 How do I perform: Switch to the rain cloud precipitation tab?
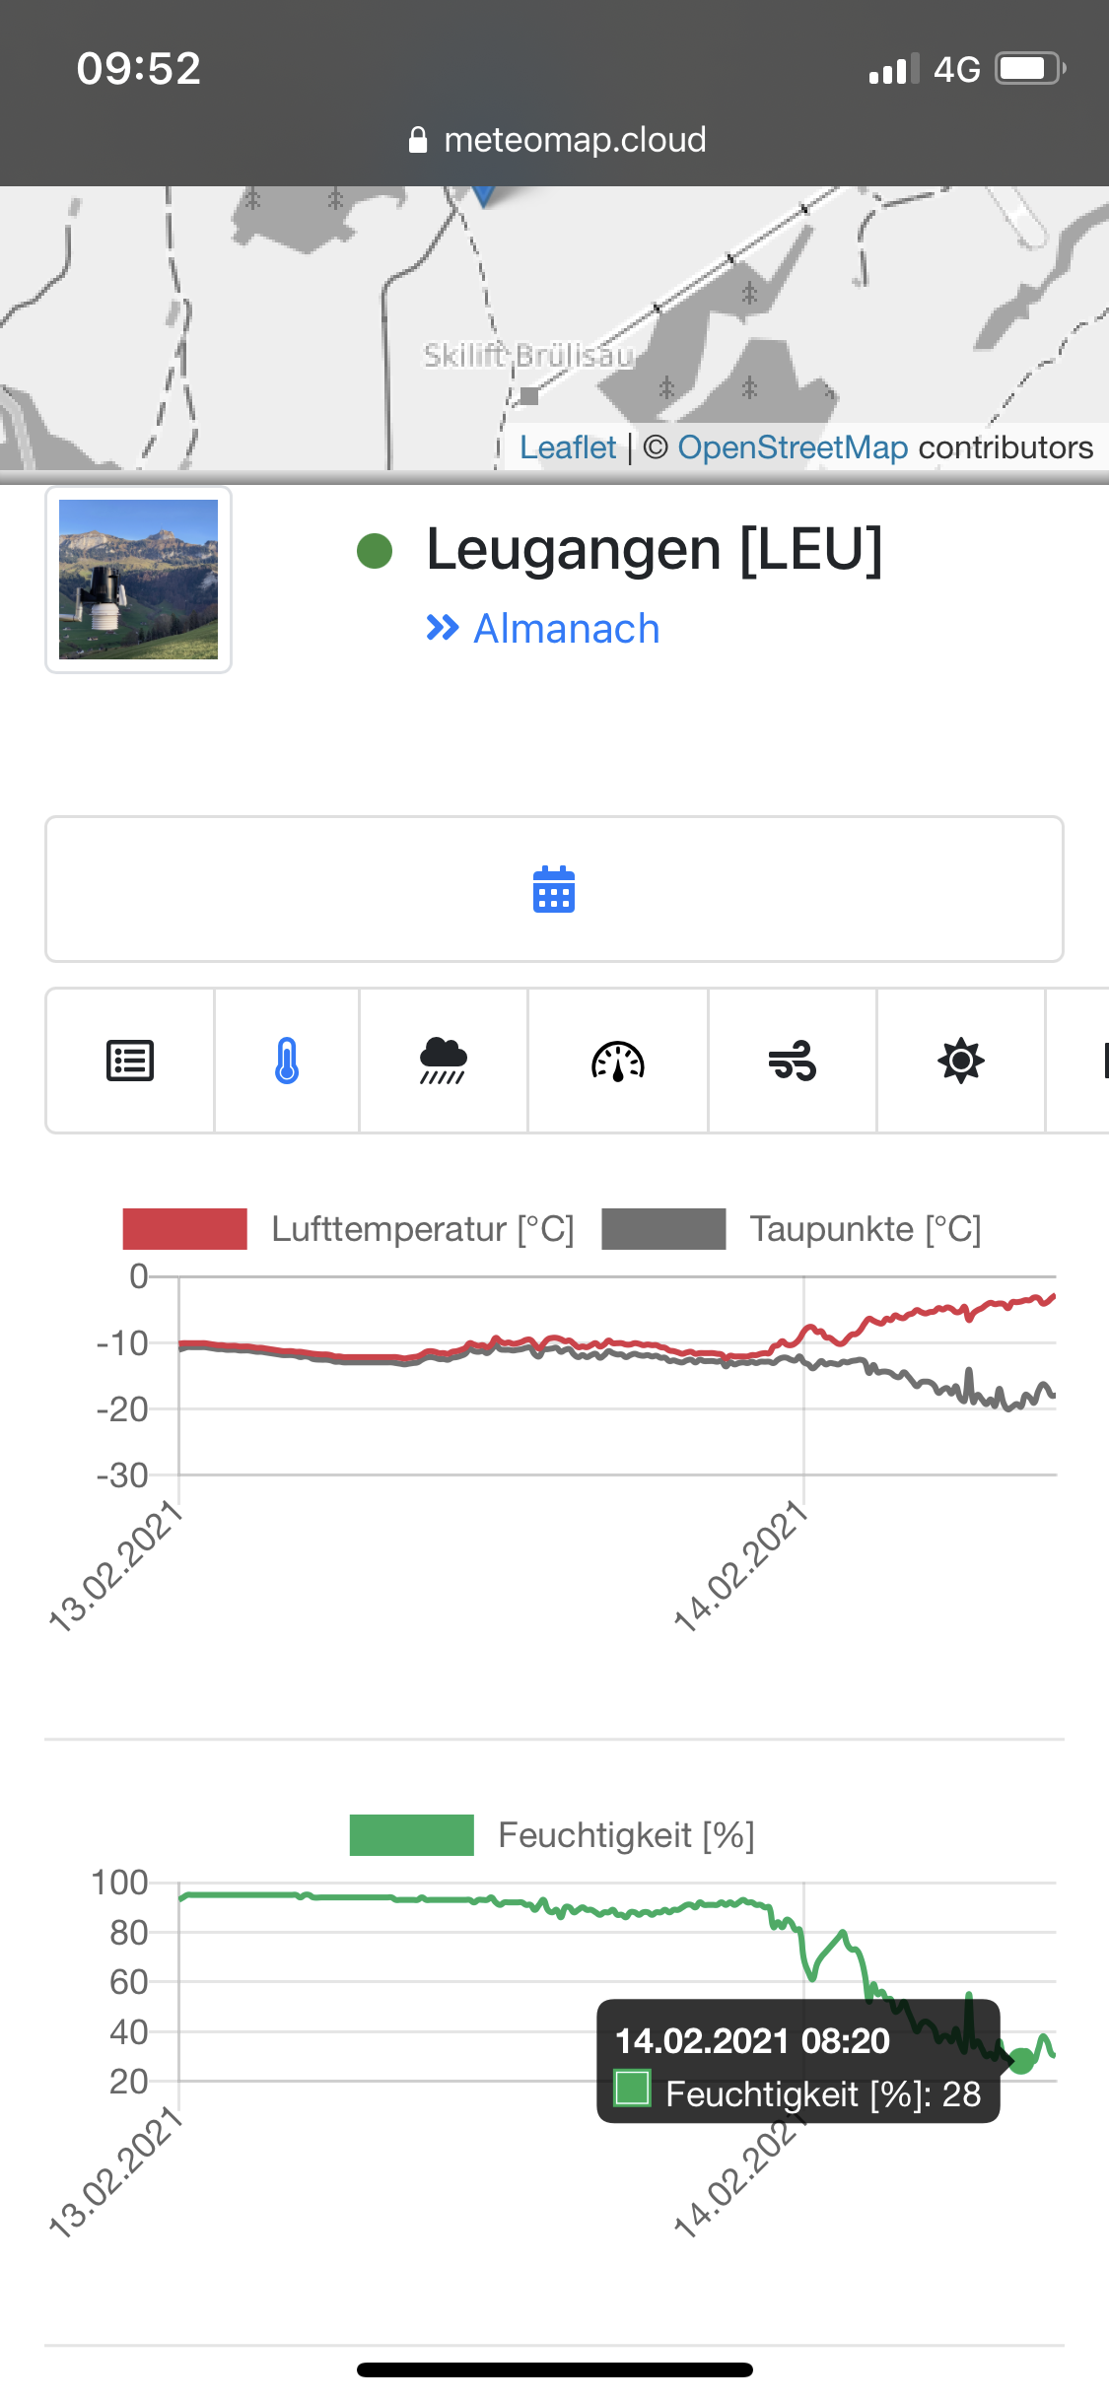coord(443,1062)
